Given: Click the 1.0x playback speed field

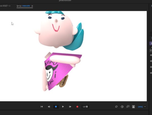Looking at the screenshot, I should click(85, 107).
